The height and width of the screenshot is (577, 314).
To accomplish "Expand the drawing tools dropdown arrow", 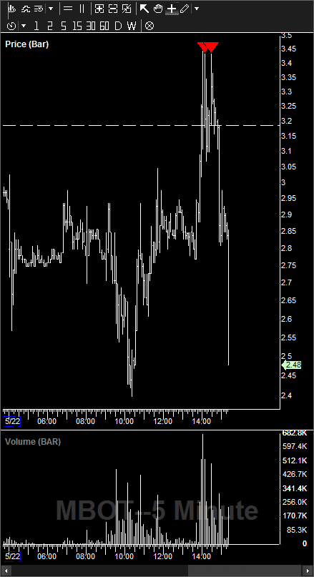I will pyautogui.click(x=197, y=9).
